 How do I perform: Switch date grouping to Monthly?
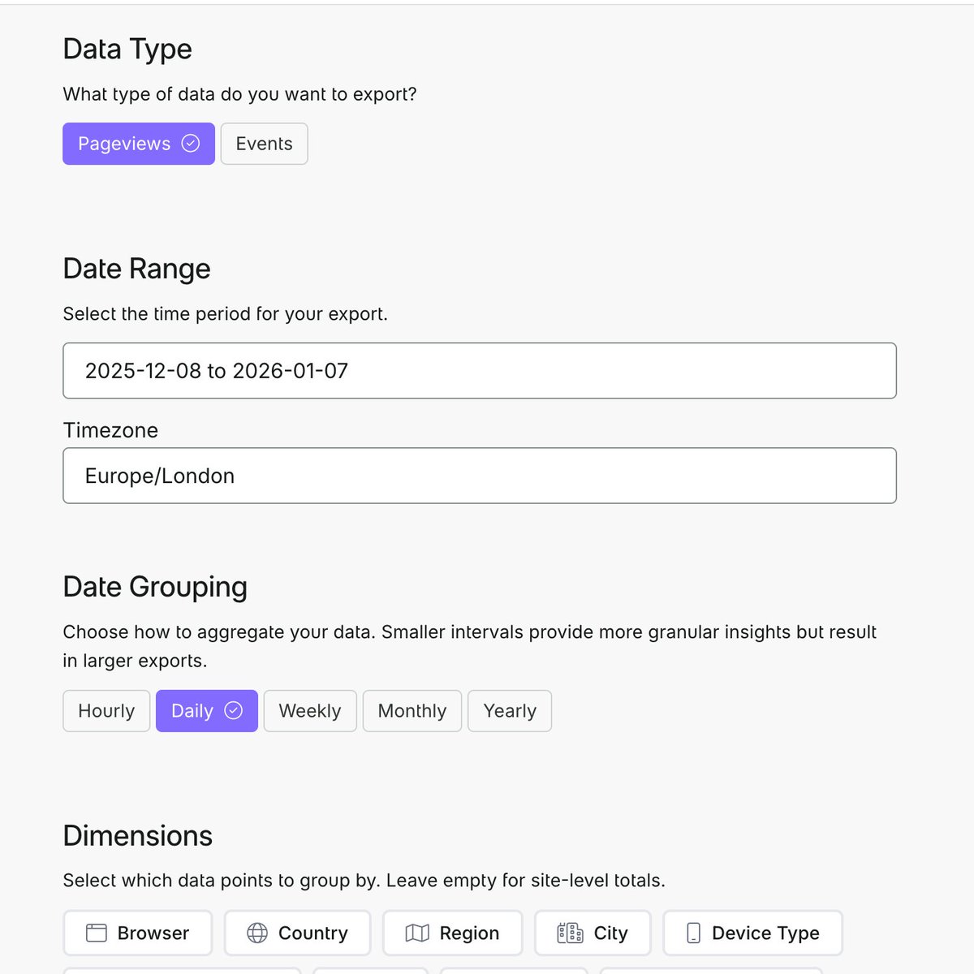click(x=412, y=711)
